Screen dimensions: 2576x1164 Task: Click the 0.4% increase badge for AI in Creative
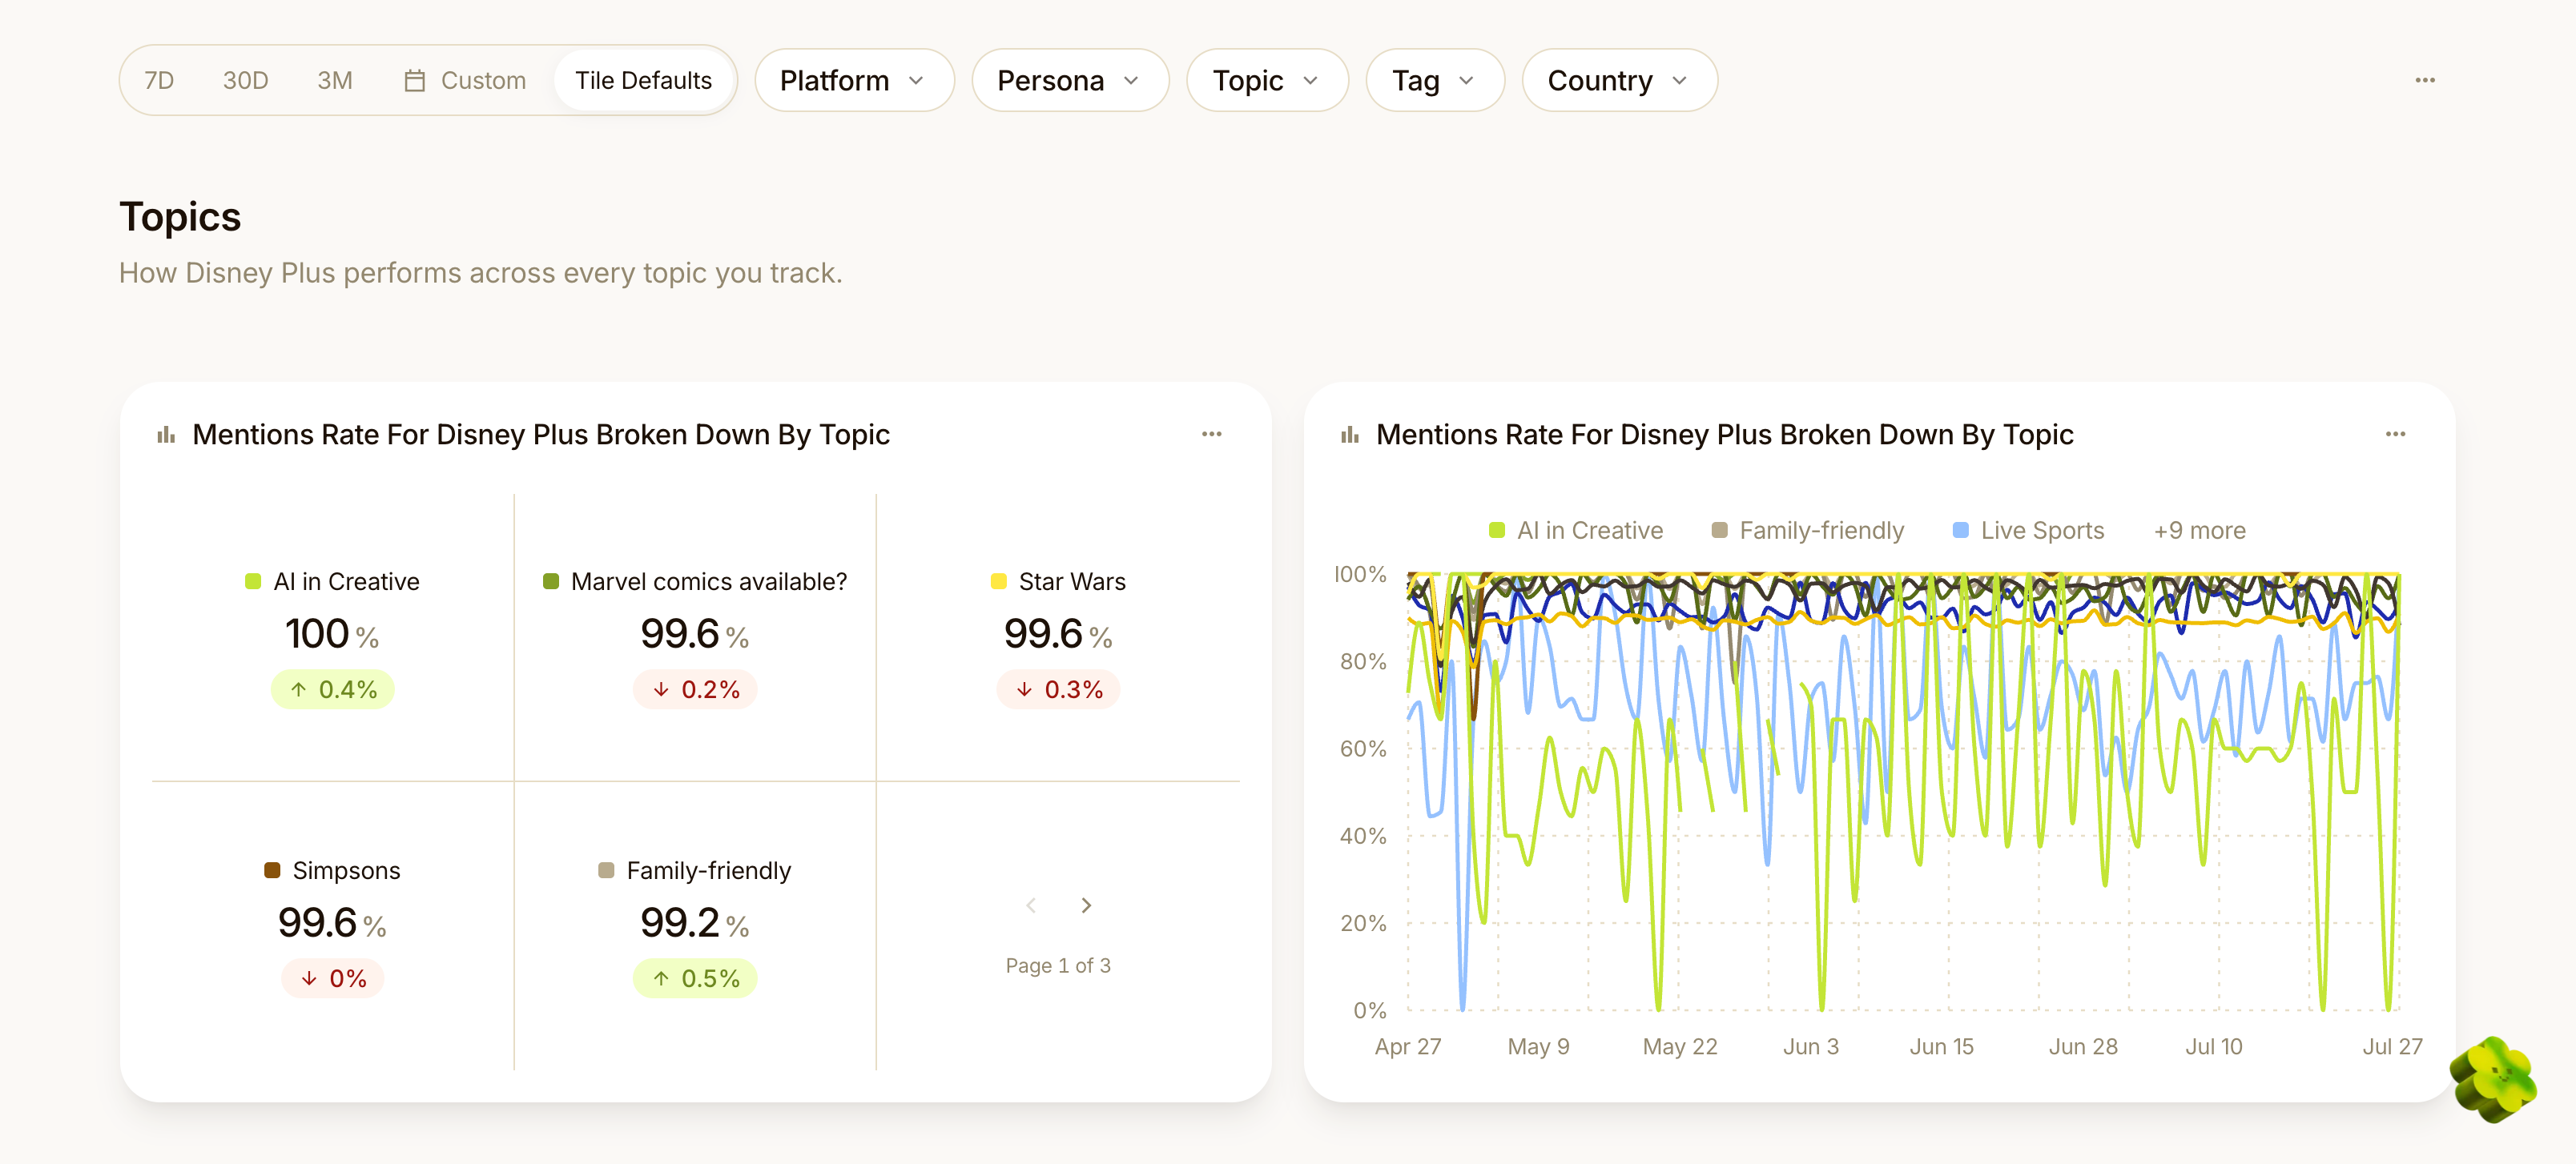pyautogui.click(x=333, y=689)
